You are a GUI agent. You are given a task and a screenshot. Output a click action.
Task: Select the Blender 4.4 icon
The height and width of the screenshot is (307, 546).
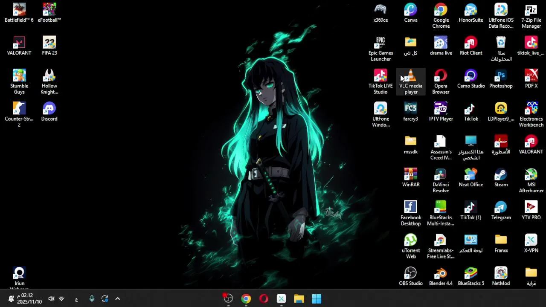click(x=441, y=275)
